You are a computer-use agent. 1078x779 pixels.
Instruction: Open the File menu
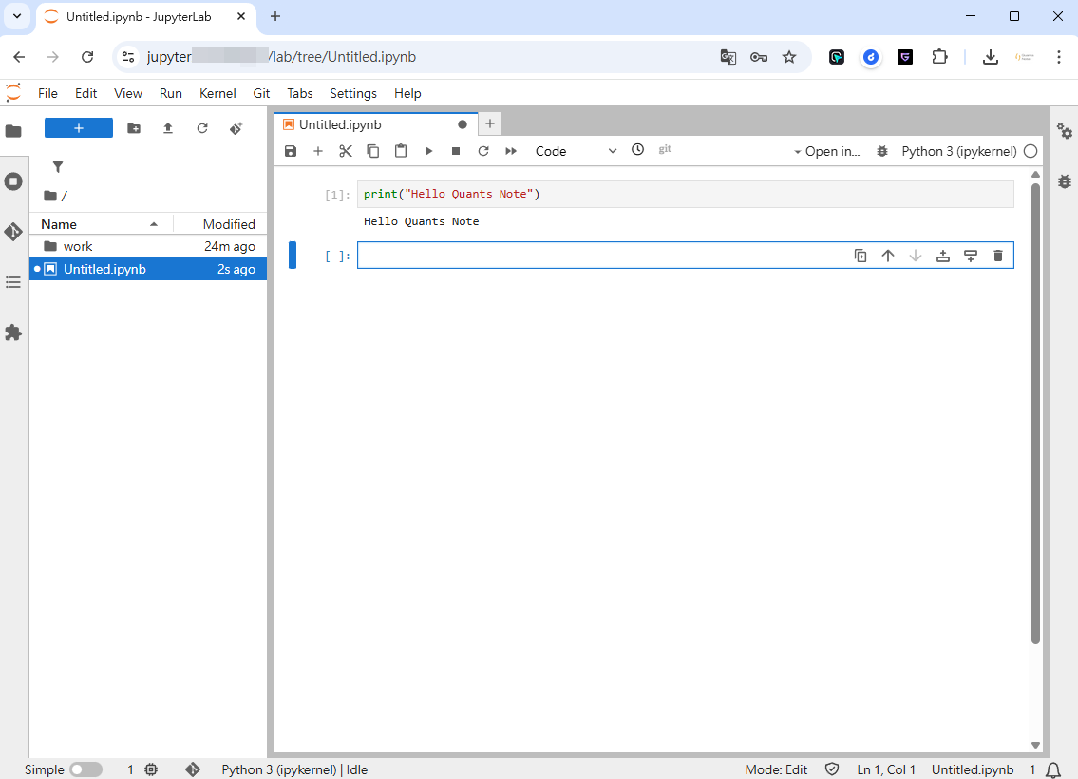coord(47,93)
